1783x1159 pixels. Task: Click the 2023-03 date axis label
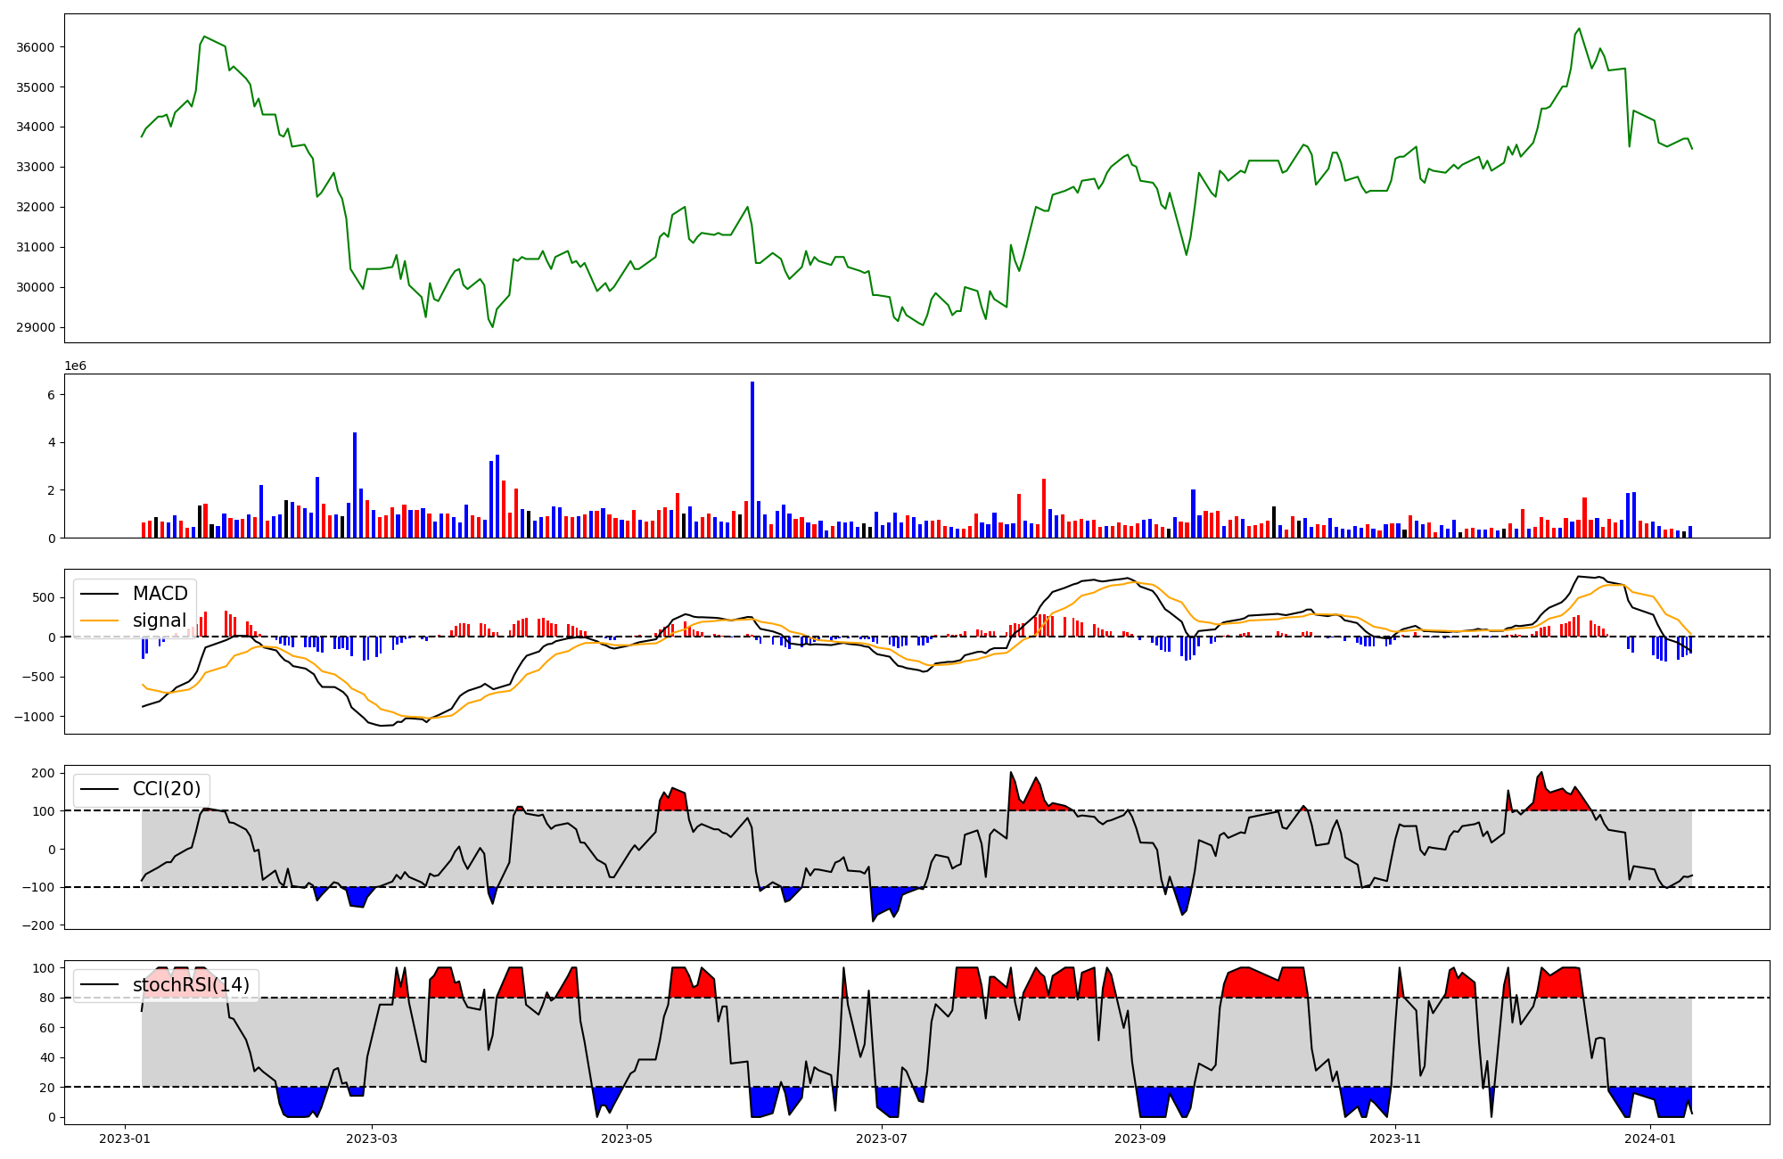[x=372, y=1138]
